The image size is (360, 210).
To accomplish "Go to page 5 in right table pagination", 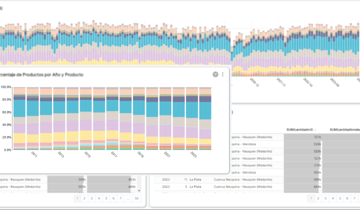I will [340, 198].
